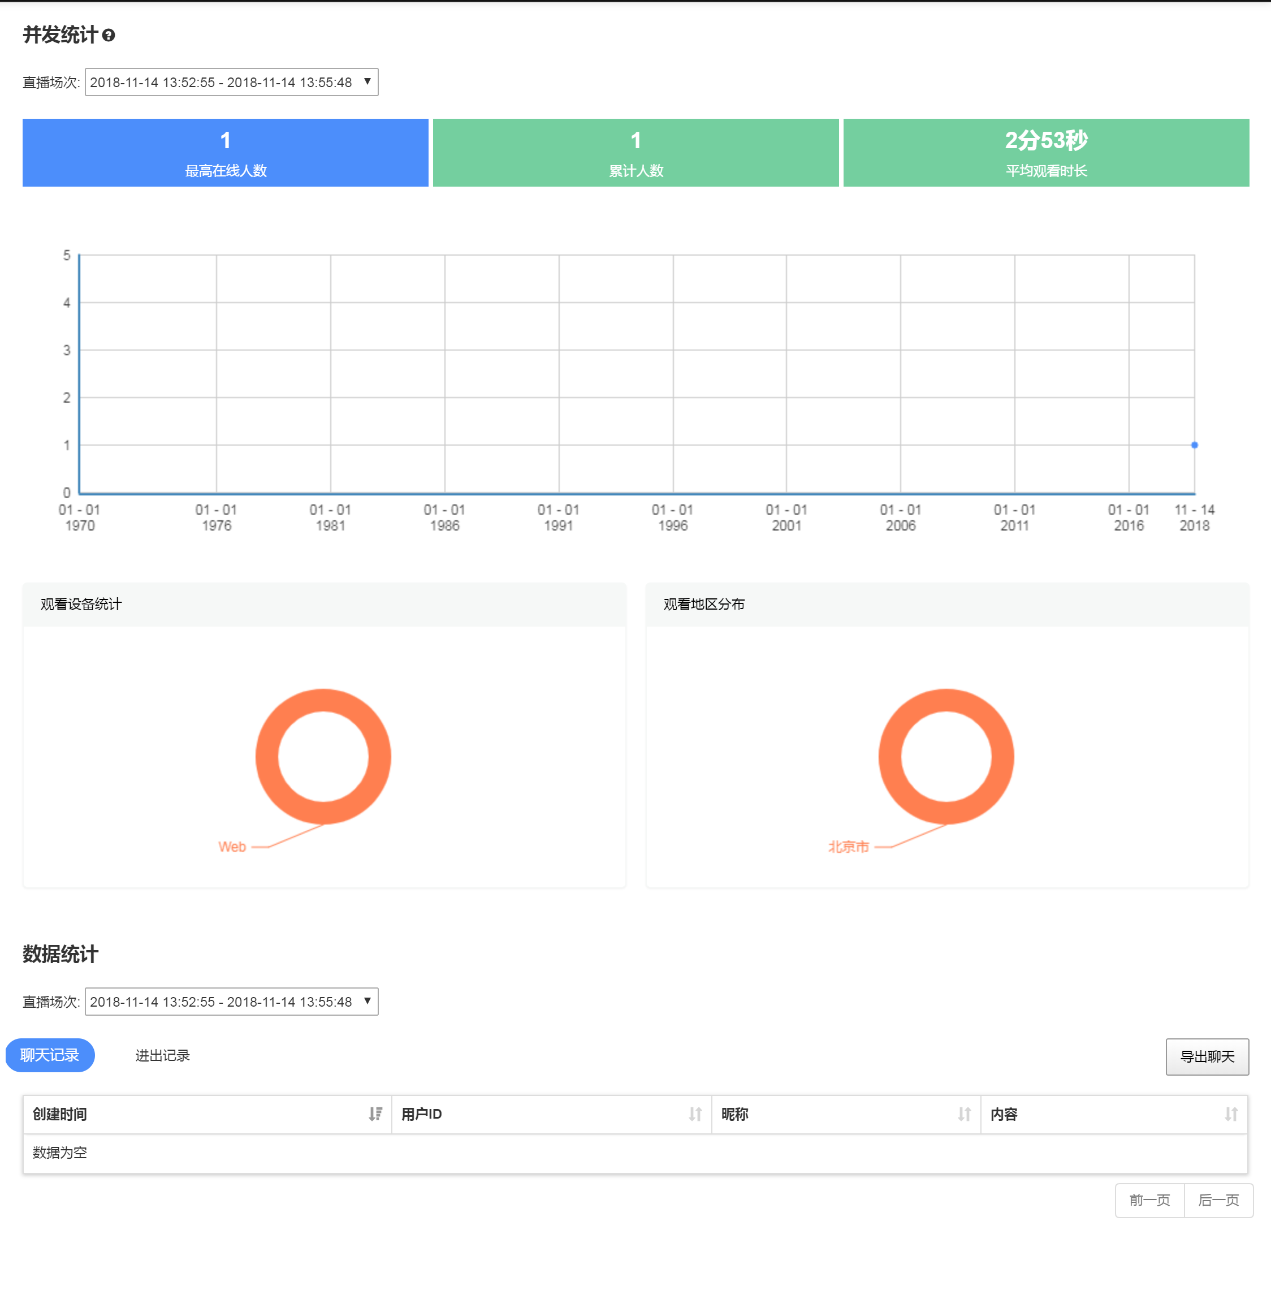Select the 平均观看时长 green card
Screen dimensions: 1271x1303
[x=1046, y=153]
